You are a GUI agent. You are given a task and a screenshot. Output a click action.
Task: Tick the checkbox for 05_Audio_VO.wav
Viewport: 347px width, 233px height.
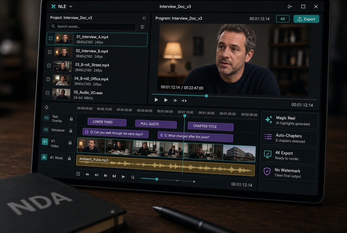[x=47, y=93]
